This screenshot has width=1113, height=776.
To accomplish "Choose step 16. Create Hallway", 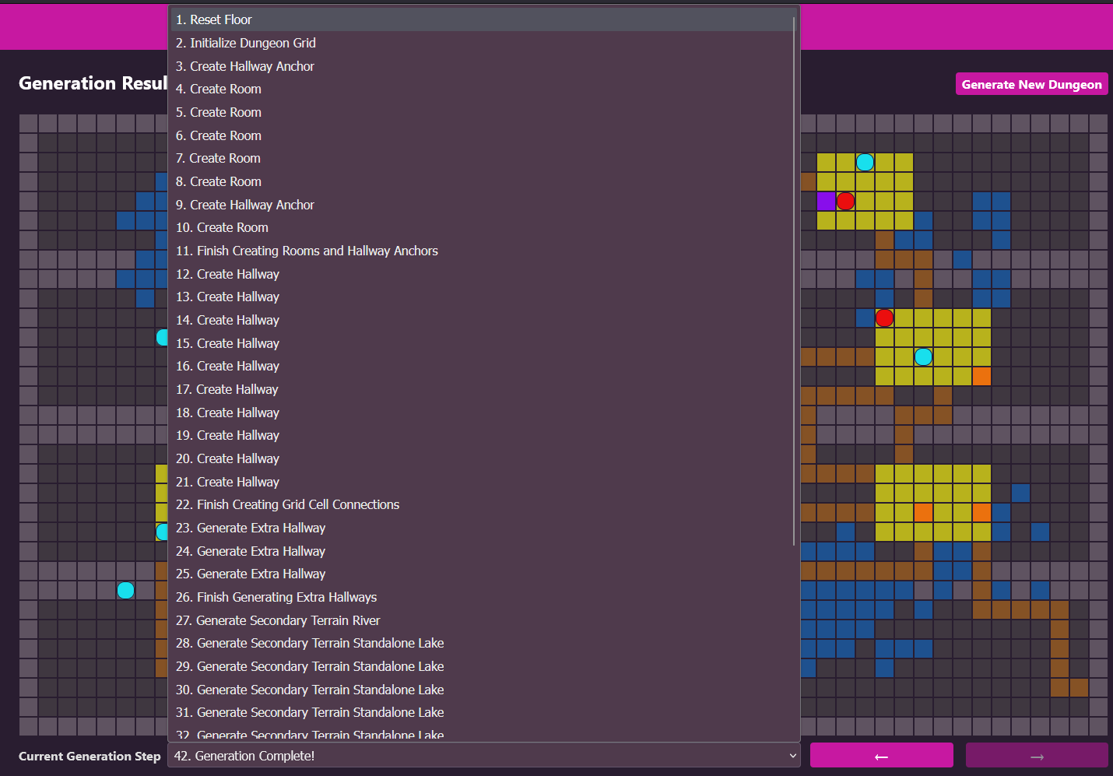I will coord(483,366).
